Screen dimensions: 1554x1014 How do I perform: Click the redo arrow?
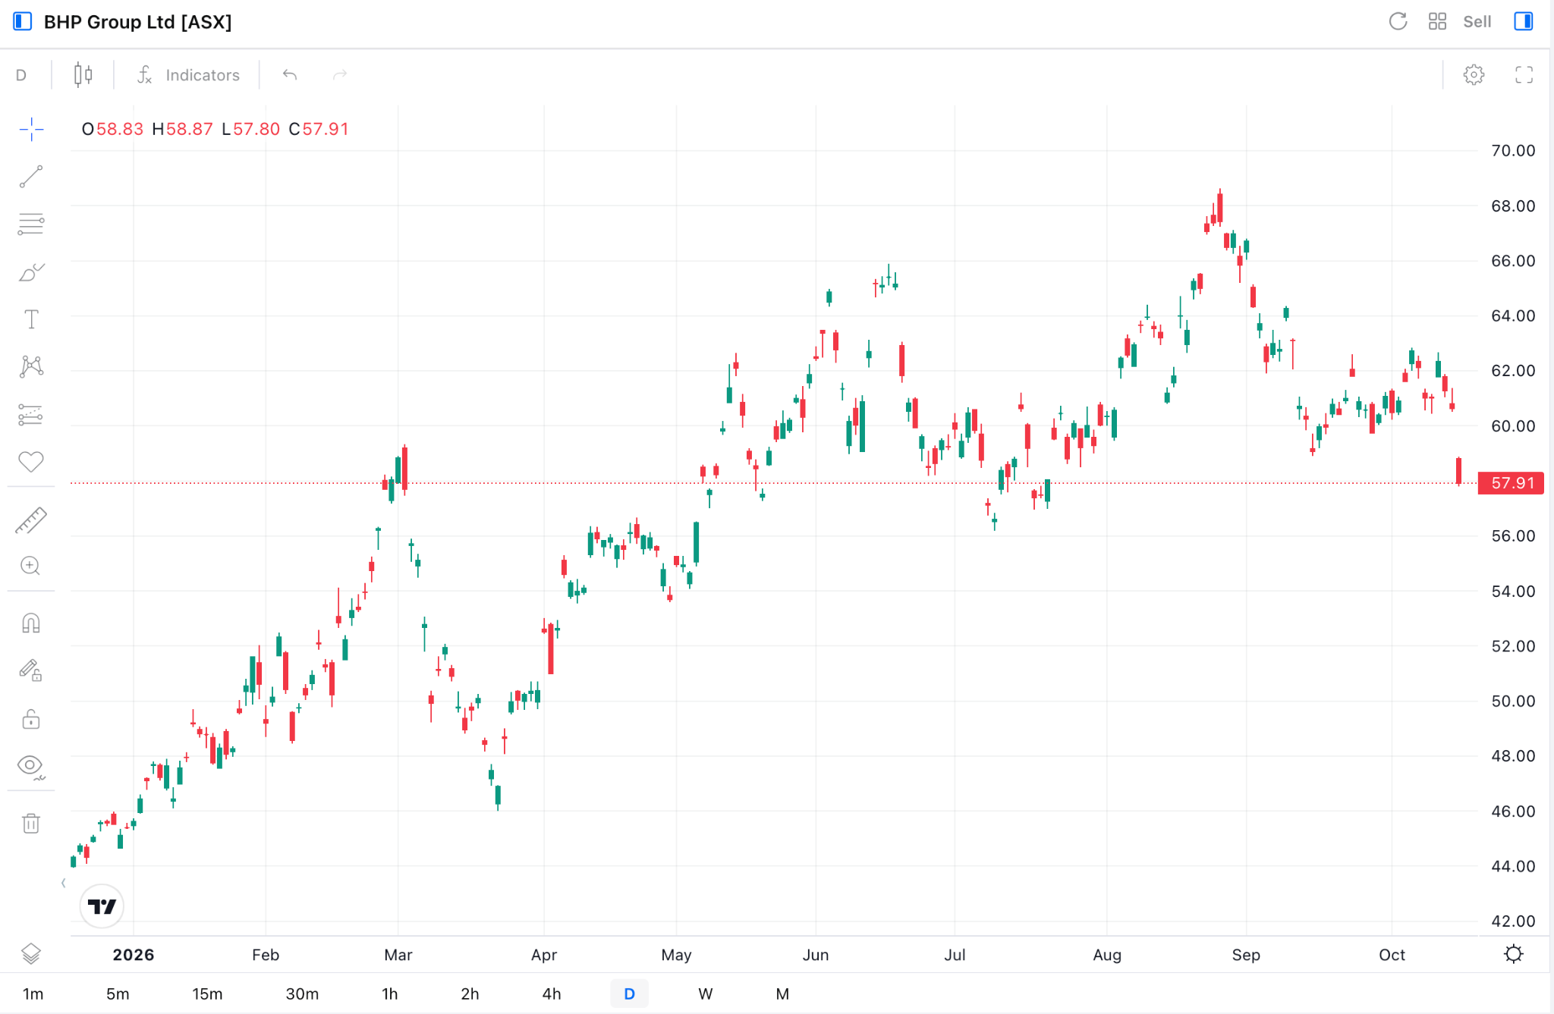340,75
